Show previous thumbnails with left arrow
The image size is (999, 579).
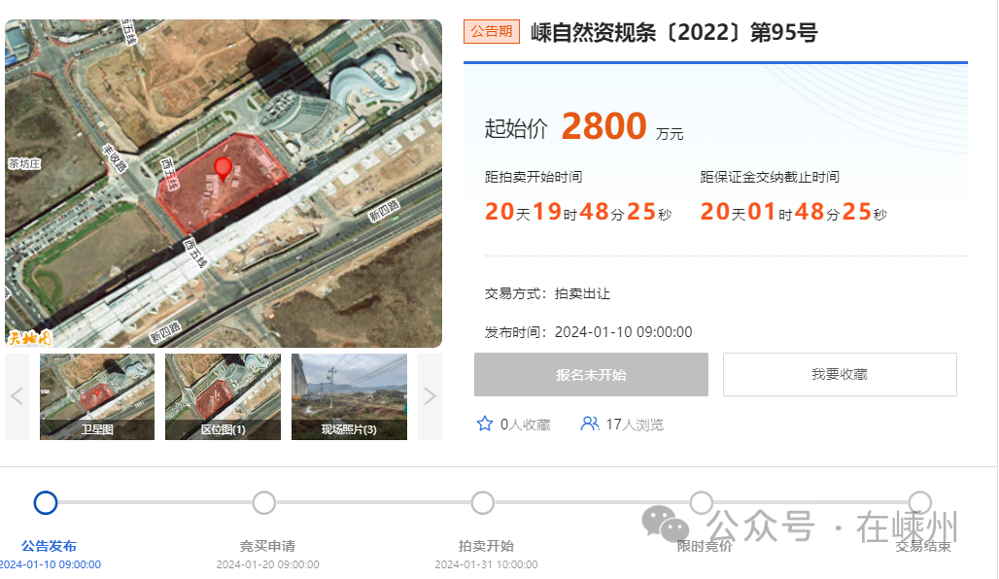point(17,396)
